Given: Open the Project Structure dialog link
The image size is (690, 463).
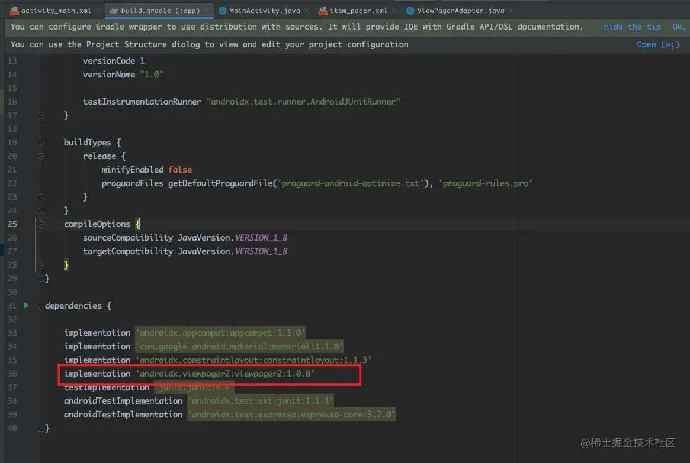Looking at the screenshot, I should point(658,44).
